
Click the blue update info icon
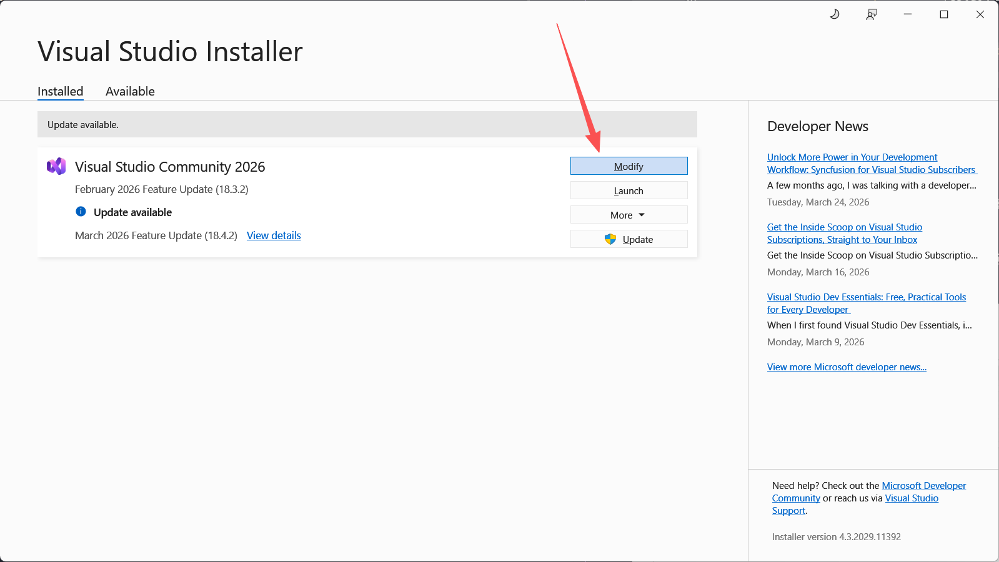click(x=81, y=212)
